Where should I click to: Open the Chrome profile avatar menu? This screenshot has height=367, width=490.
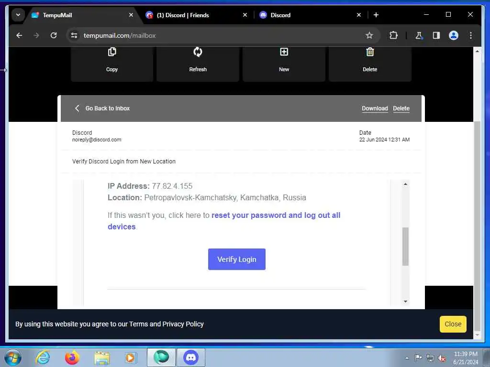click(454, 35)
